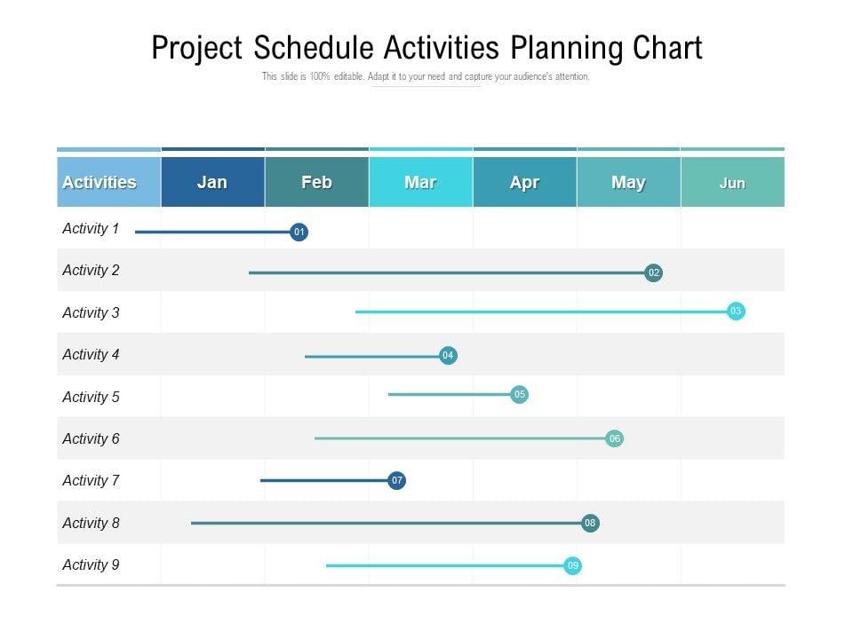The width and height of the screenshot is (853, 639).
Task: Select the May month header
Action: click(628, 182)
